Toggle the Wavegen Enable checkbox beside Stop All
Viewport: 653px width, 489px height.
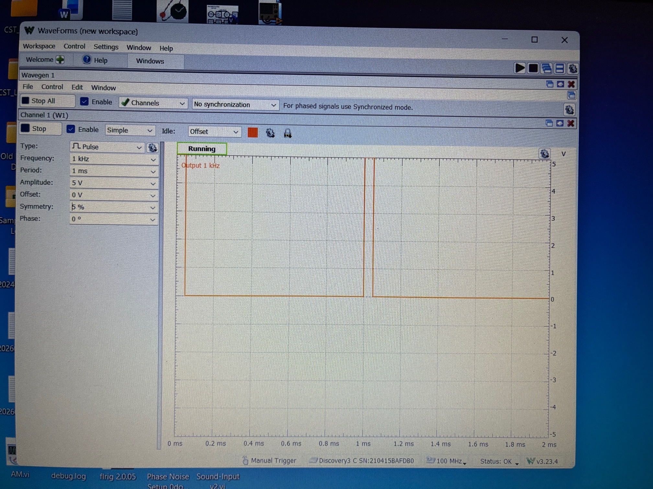click(x=84, y=102)
